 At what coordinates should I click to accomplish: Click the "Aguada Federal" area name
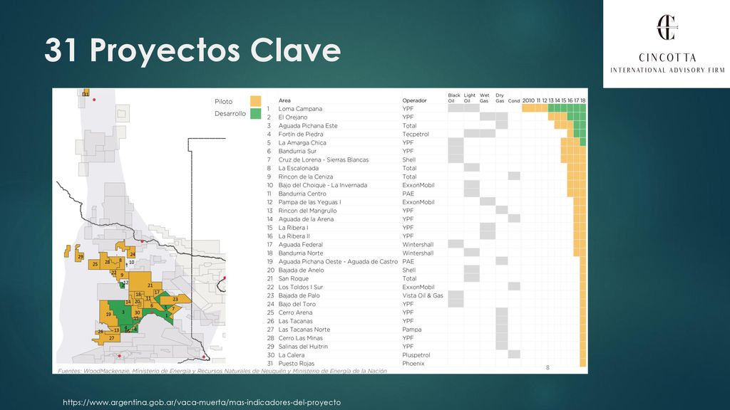coord(300,245)
